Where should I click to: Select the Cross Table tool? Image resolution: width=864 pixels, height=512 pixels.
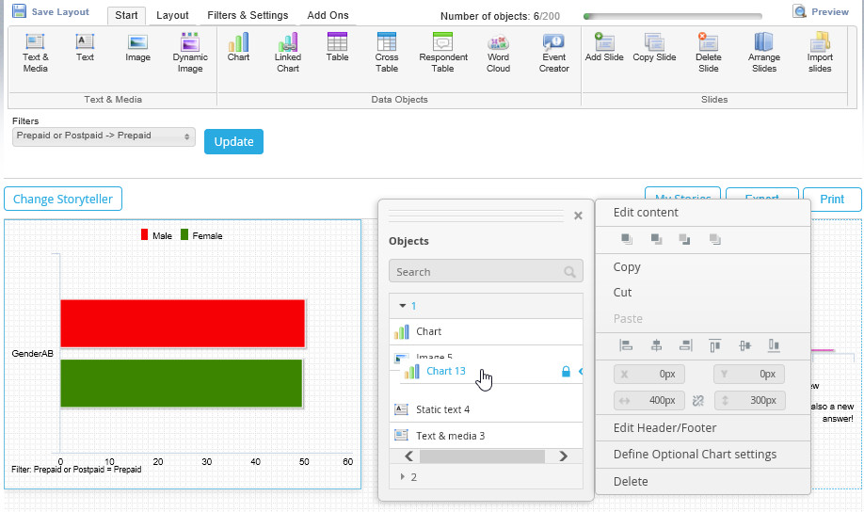coord(386,53)
